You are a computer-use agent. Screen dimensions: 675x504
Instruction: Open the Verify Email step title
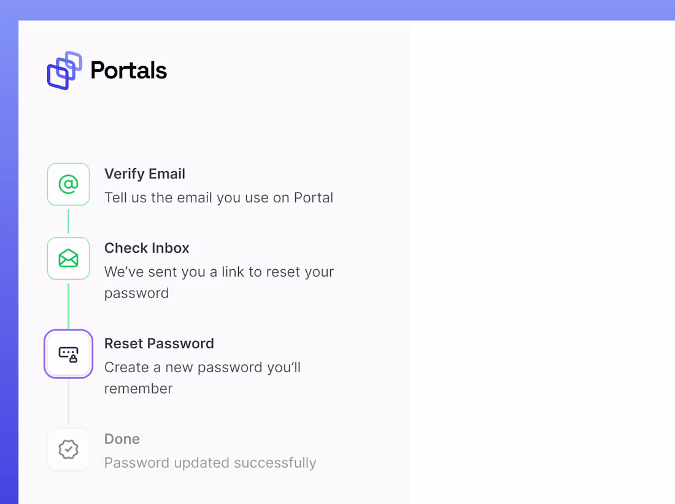(x=145, y=174)
